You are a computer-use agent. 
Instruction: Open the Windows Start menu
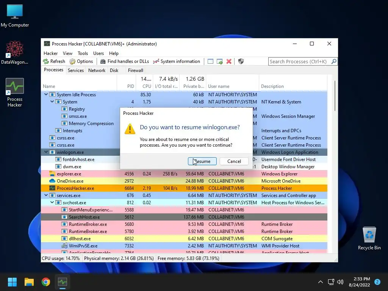12,282
